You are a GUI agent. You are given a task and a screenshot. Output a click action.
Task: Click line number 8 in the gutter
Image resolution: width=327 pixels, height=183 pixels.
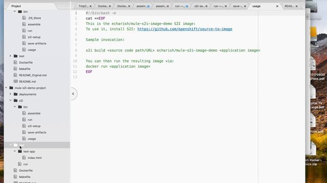point(76,50)
